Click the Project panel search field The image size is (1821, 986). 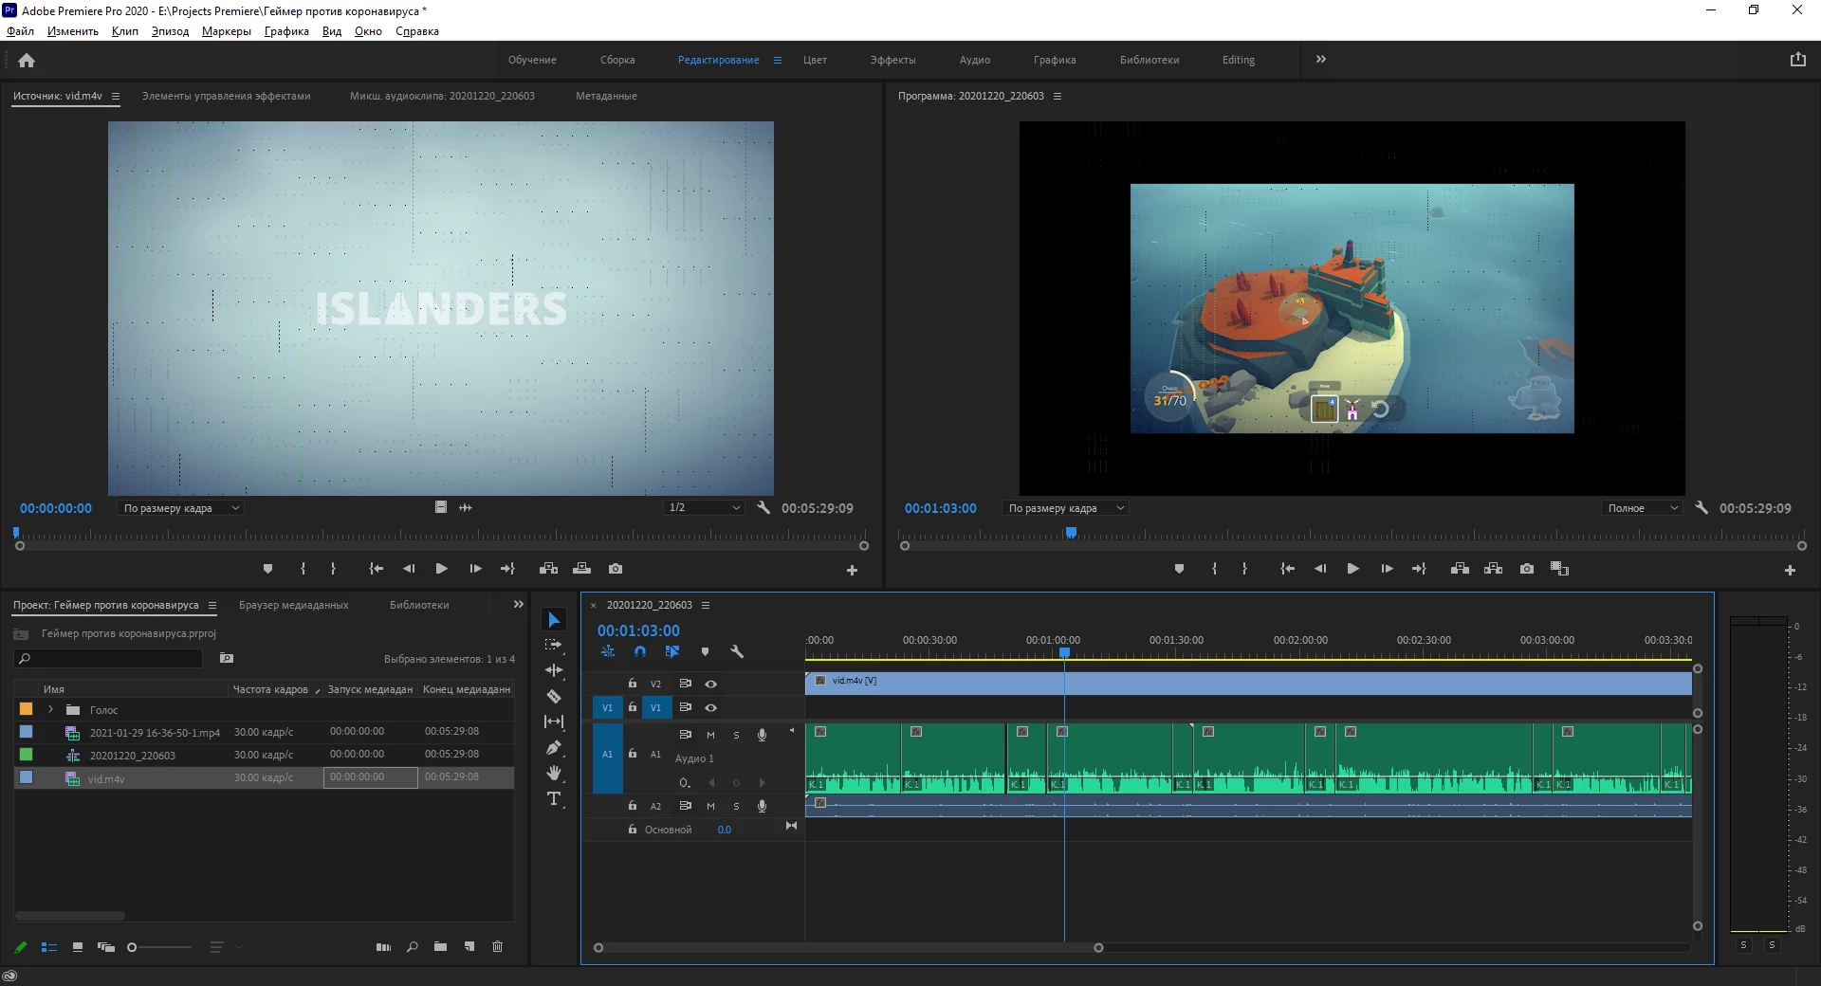109,658
